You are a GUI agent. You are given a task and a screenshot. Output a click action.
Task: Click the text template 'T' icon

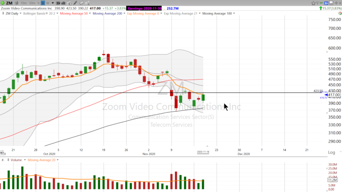58,3
